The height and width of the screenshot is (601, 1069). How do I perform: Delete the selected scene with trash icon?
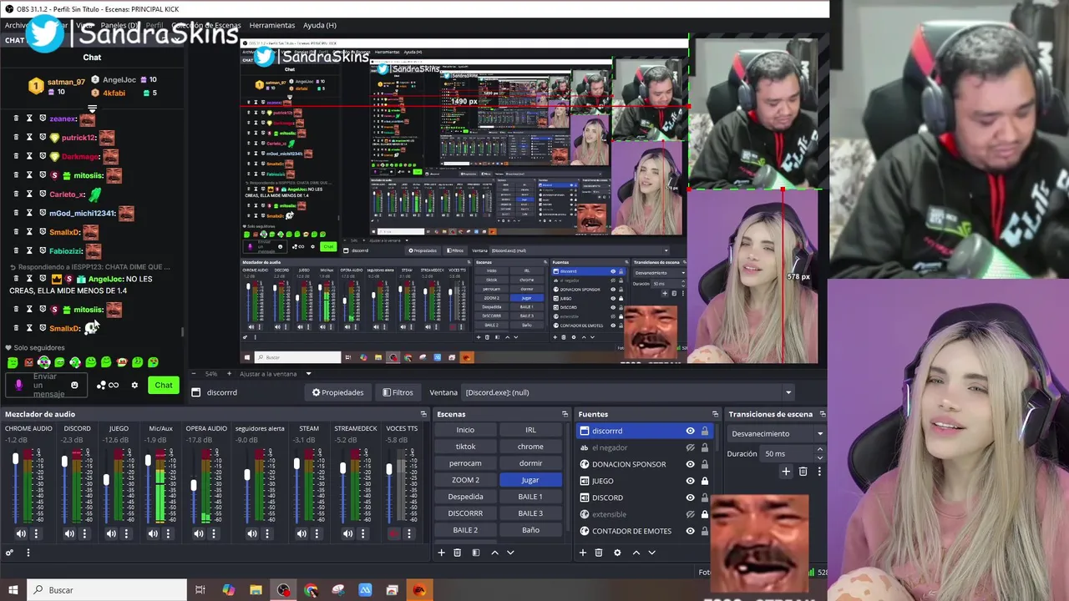point(457,553)
